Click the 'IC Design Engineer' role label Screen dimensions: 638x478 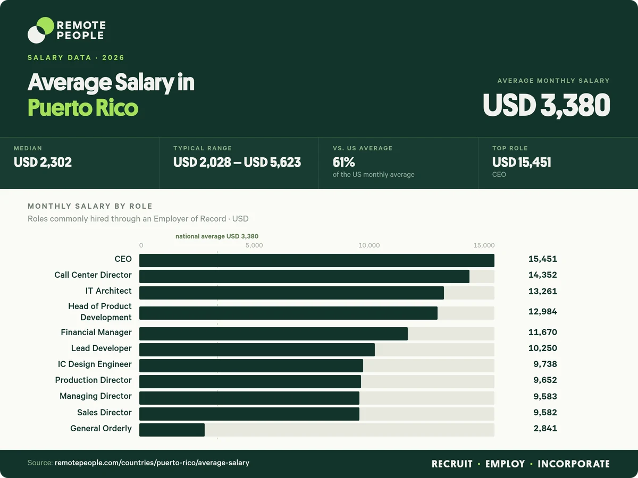click(x=95, y=364)
